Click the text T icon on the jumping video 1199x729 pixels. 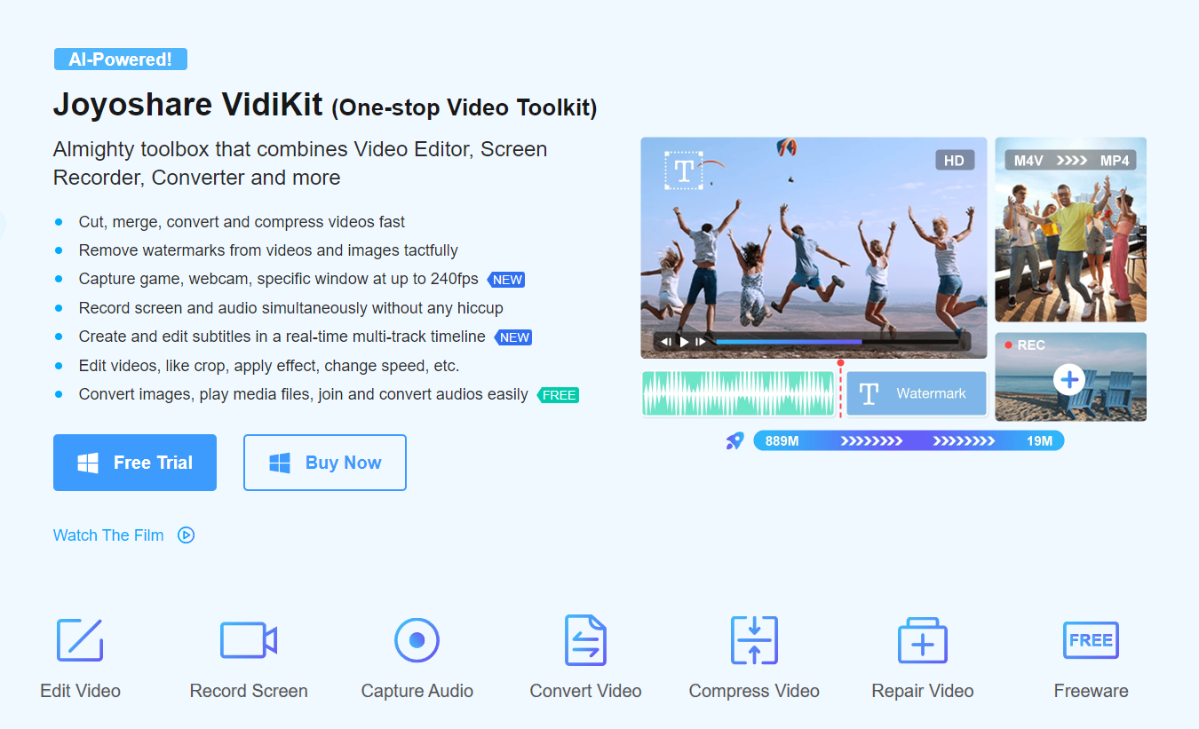point(684,170)
